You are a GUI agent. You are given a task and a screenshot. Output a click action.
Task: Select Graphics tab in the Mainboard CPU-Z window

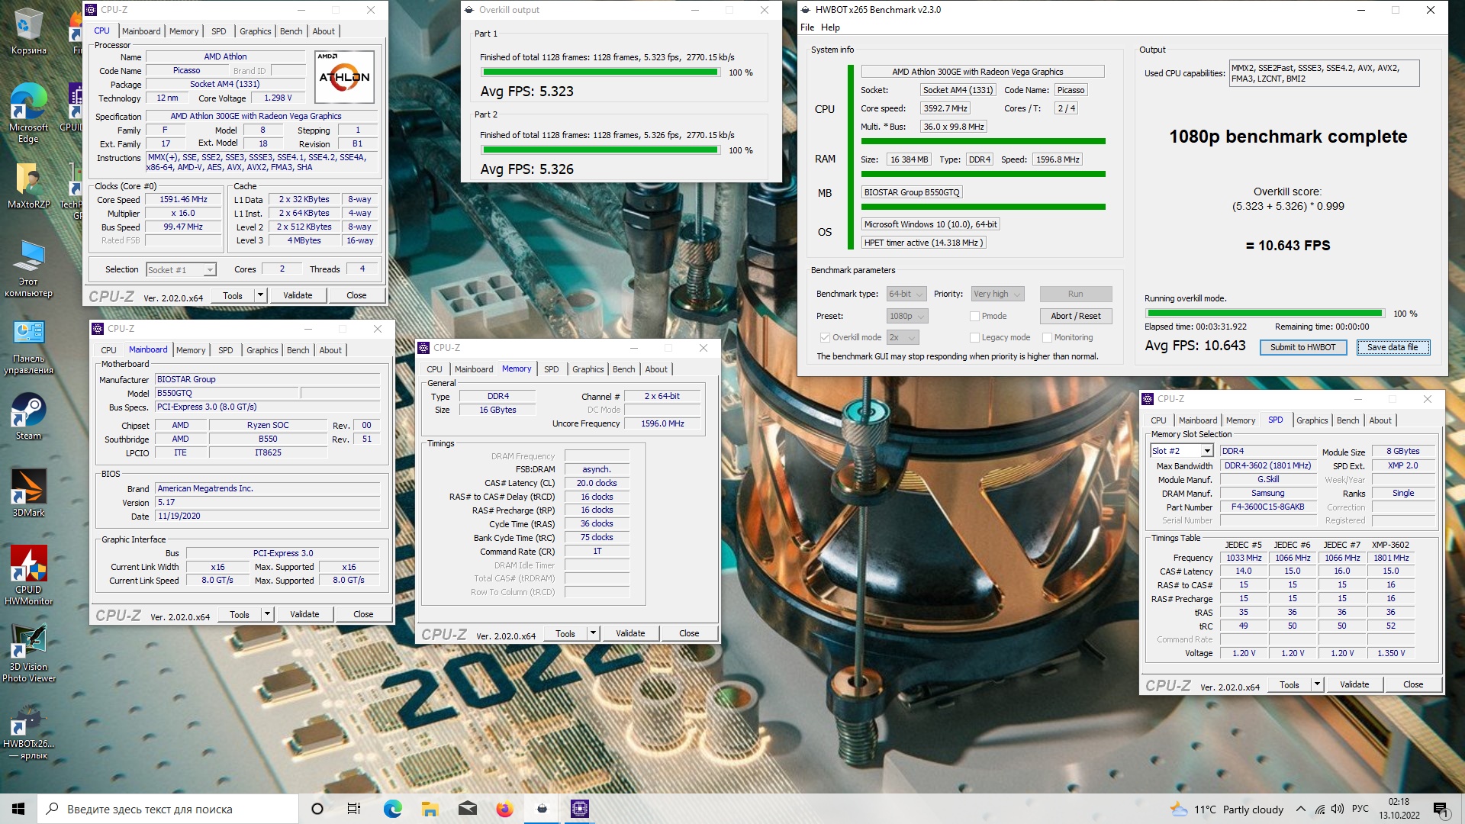(262, 350)
